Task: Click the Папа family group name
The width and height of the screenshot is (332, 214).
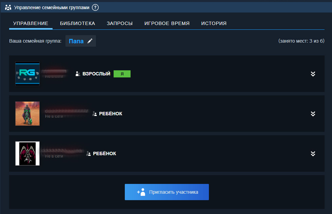Action: coord(76,41)
